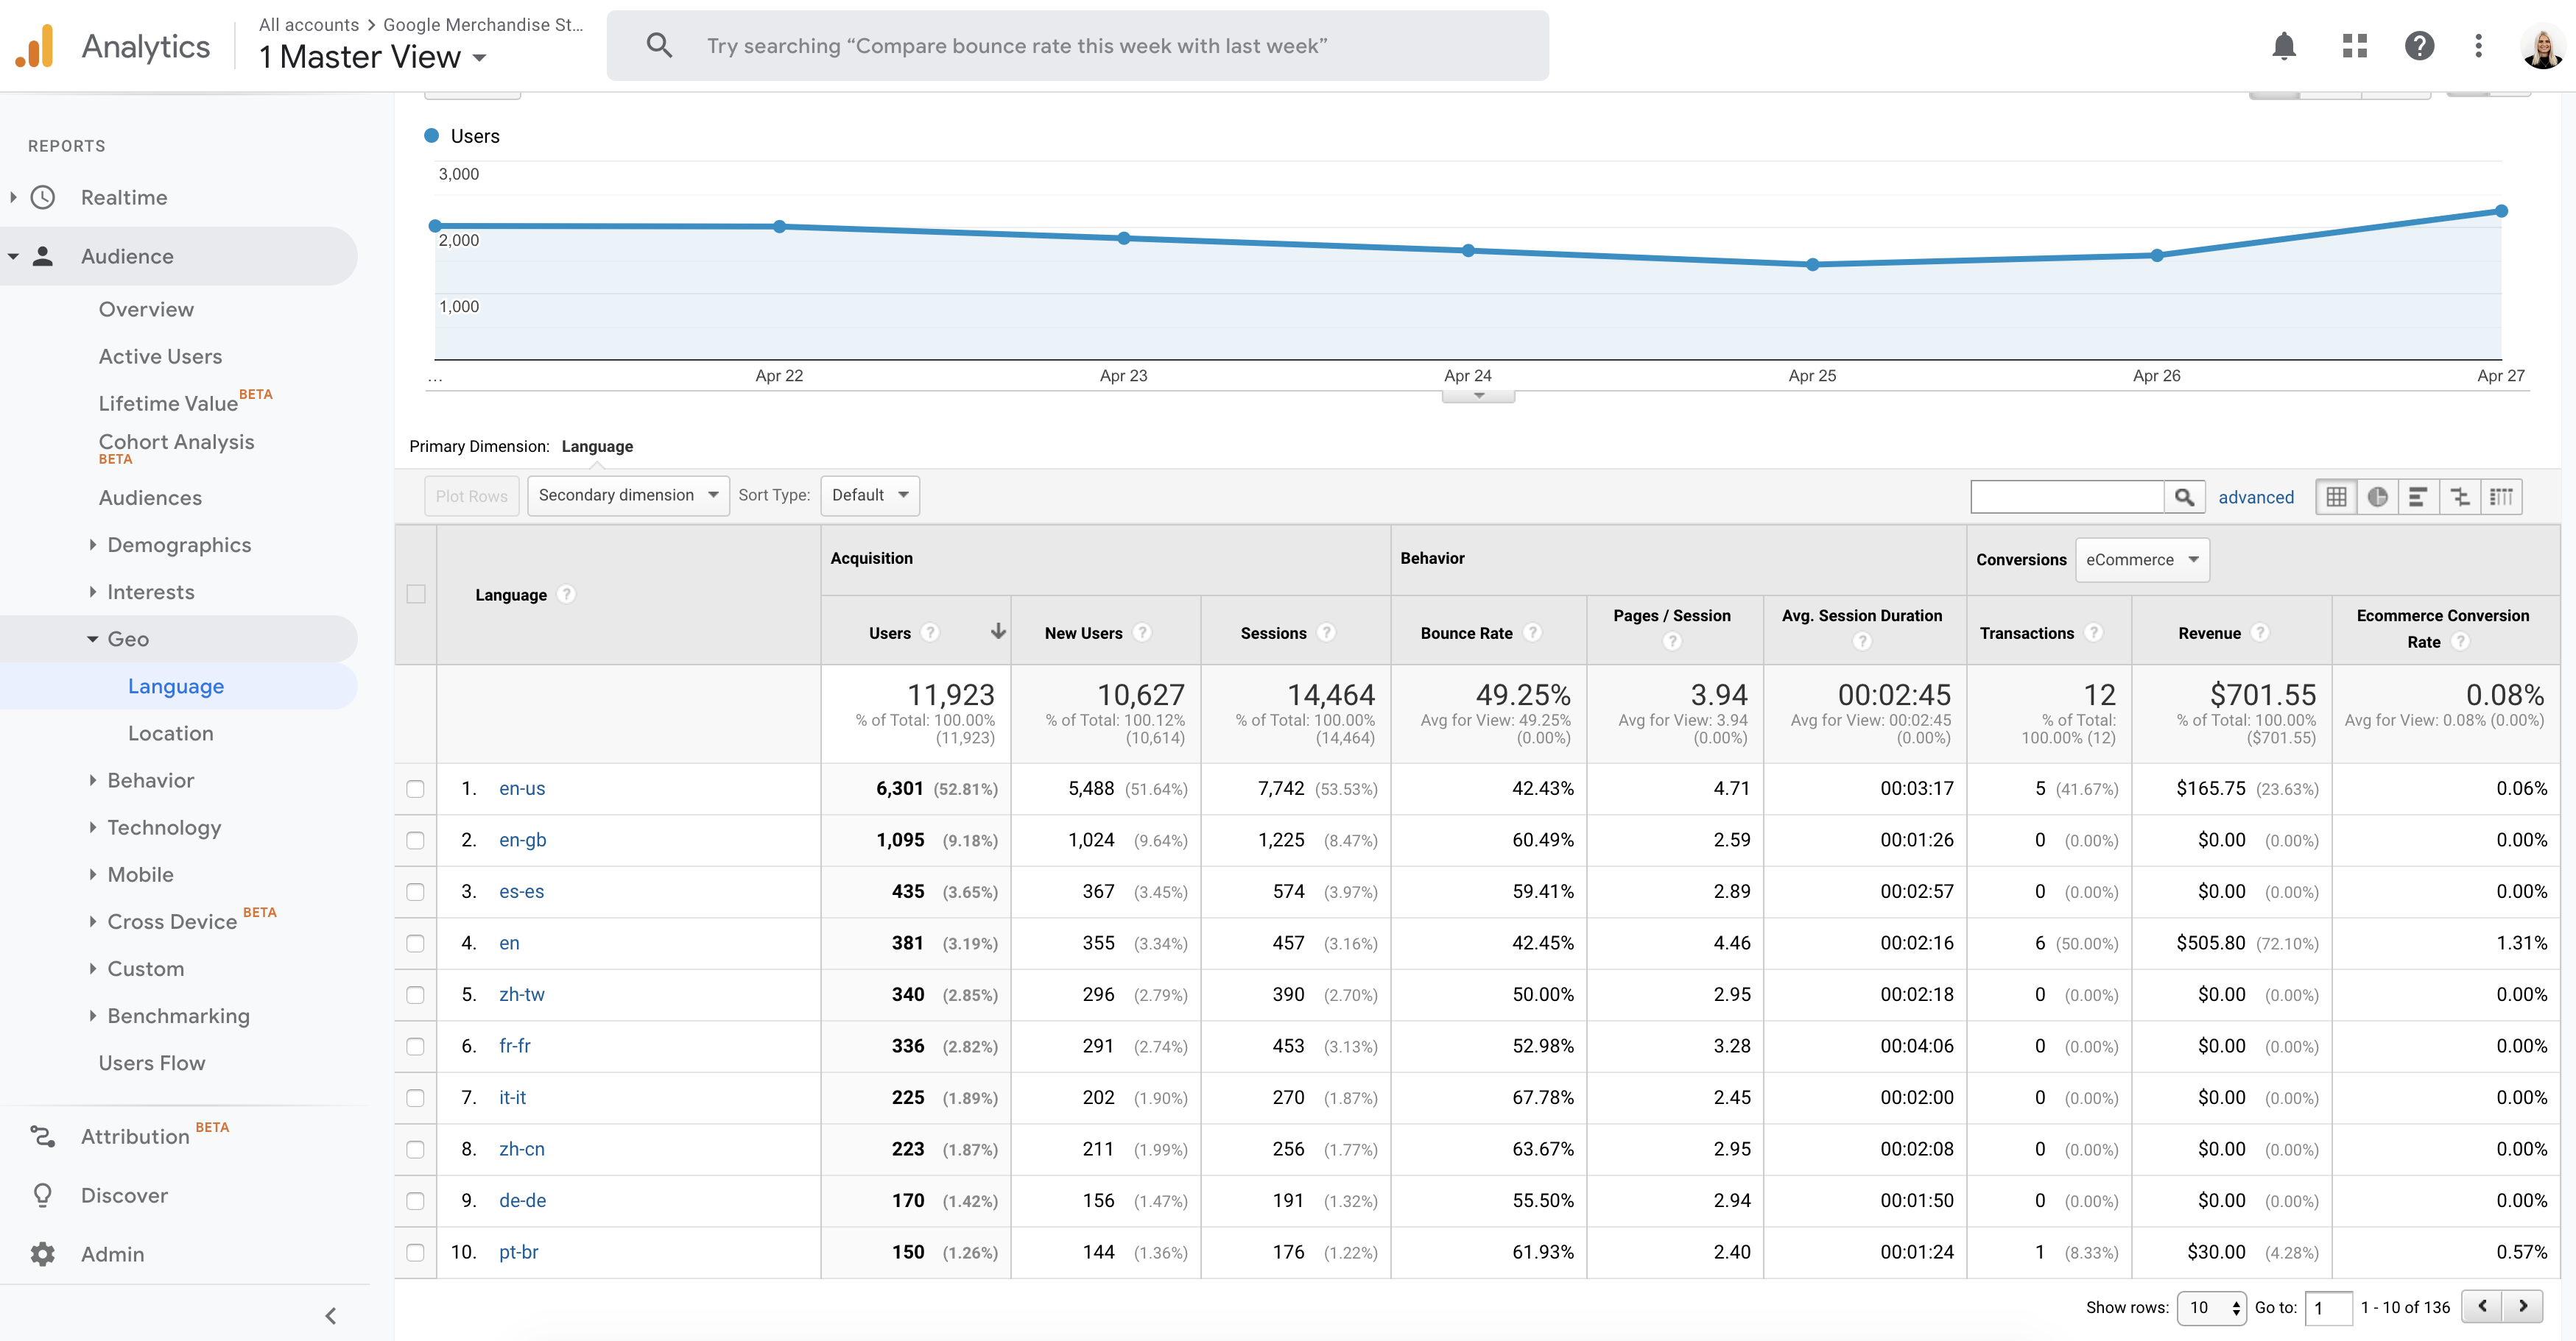Check the en-us row checkbox
Viewport: 2576px width, 1341px height.
point(416,788)
